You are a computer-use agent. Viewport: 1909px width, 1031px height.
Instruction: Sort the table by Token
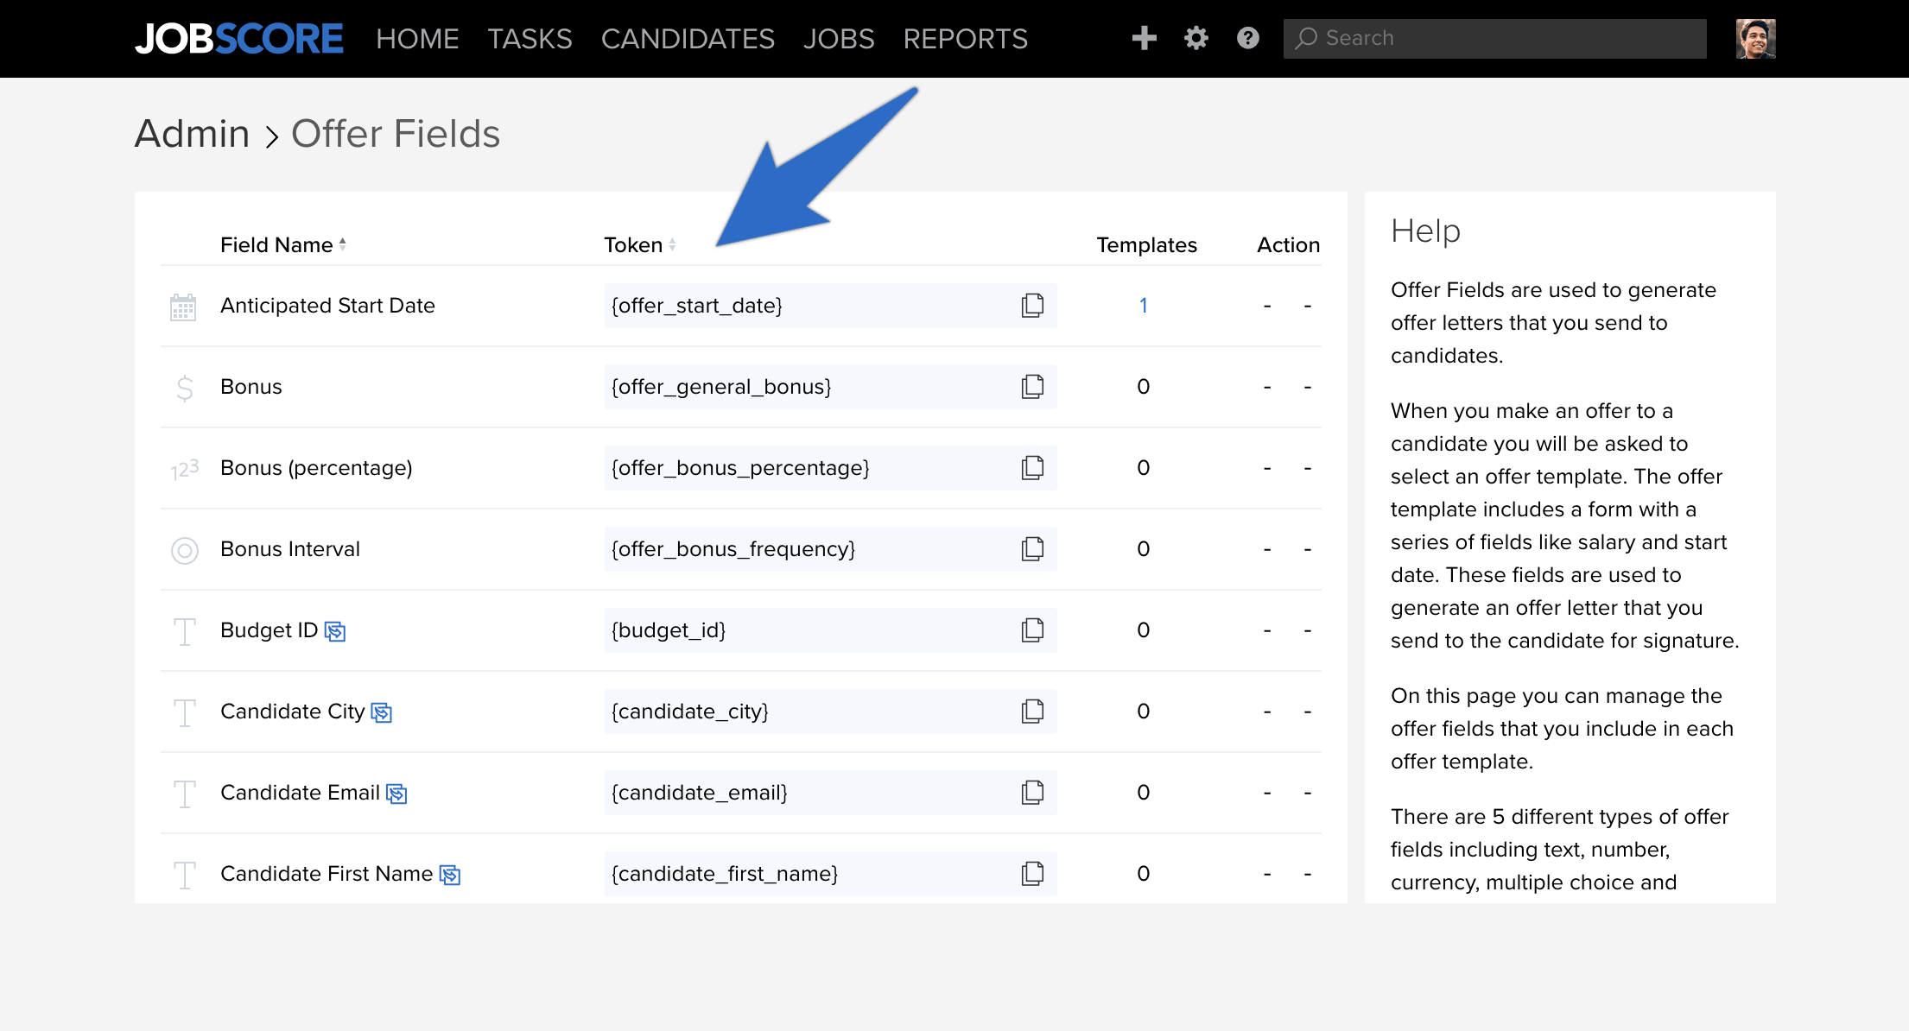click(639, 245)
